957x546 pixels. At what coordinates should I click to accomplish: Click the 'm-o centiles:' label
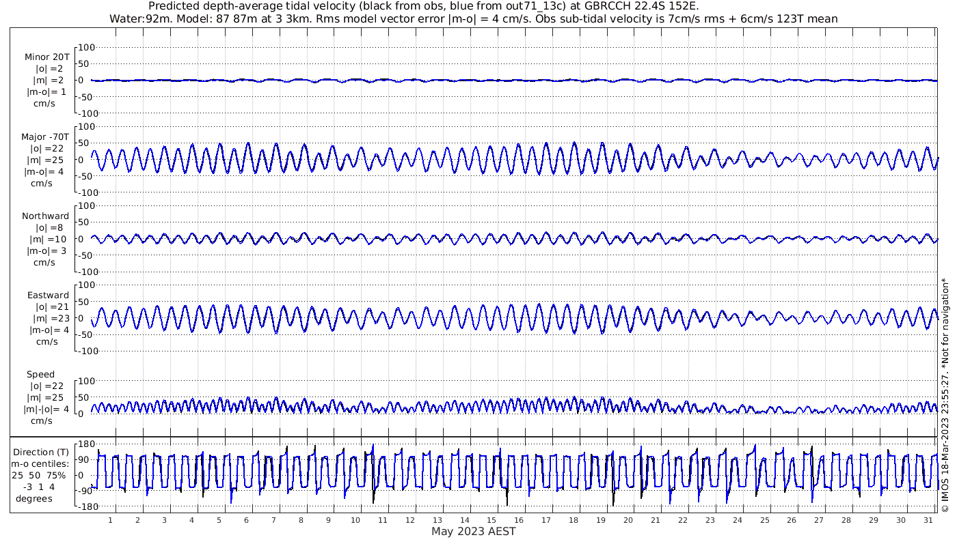(40, 463)
